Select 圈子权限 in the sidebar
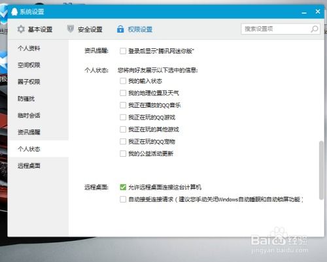 tap(38, 82)
